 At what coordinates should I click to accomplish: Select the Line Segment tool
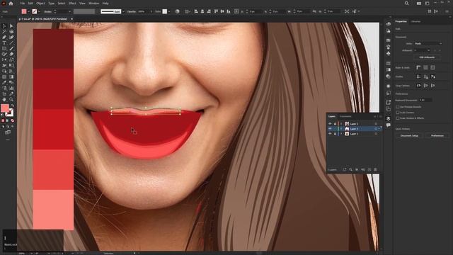11,42
